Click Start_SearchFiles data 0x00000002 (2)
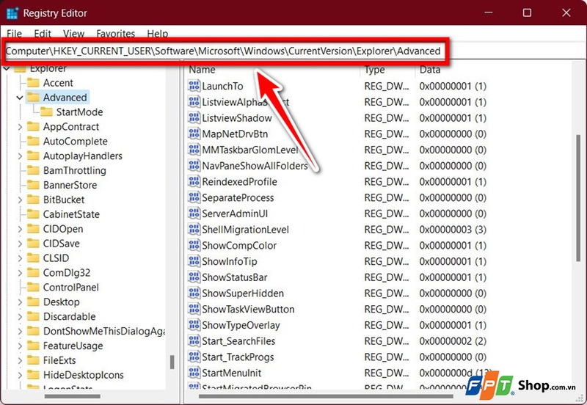This screenshot has height=405, width=587. 453,341
